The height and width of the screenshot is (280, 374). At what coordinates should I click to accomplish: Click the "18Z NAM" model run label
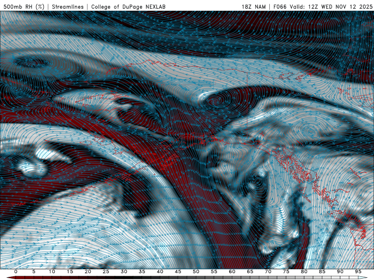(x=254, y=7)
